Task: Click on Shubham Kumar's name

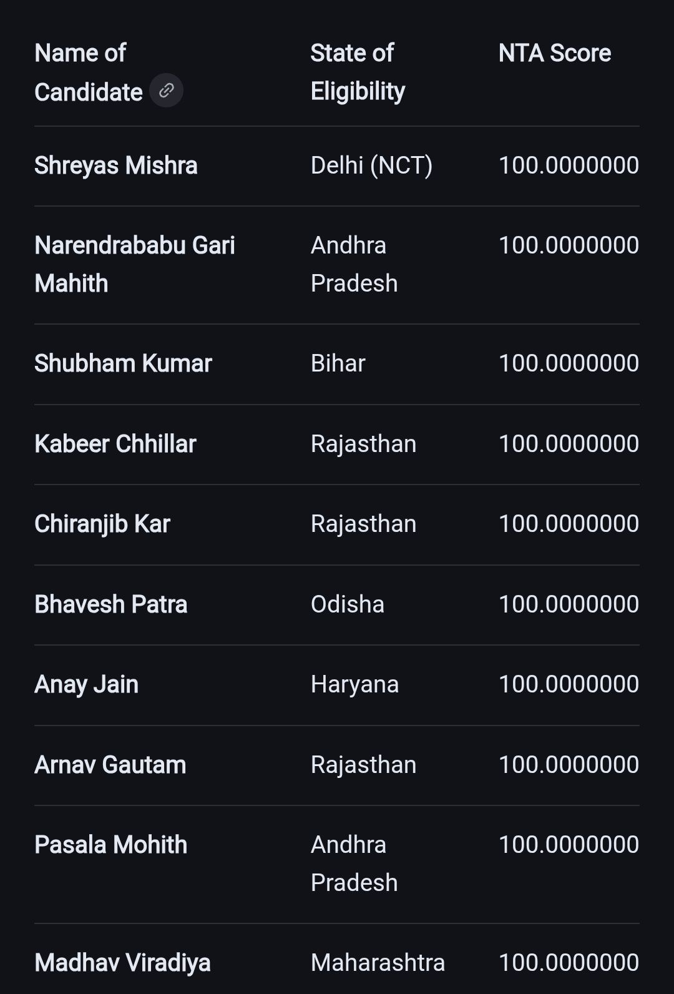Action: click(123, 363)
